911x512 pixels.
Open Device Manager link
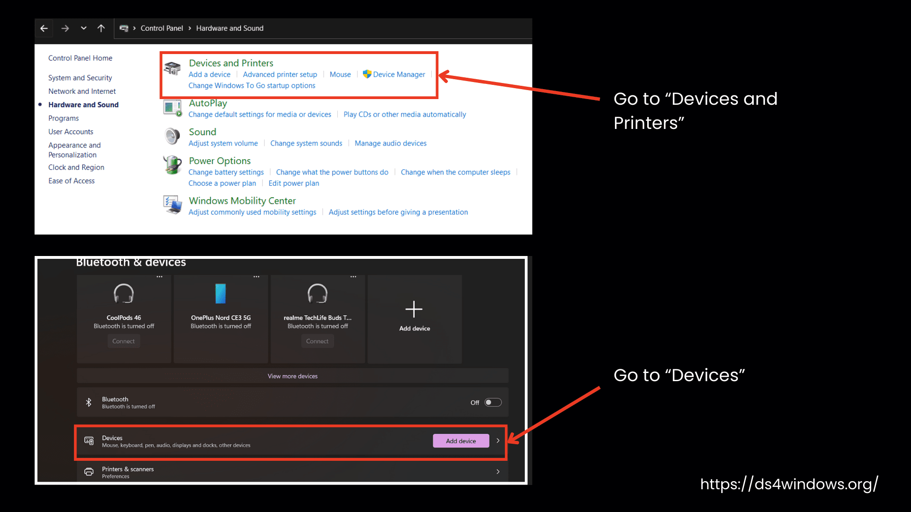click(x=399, y=74)
